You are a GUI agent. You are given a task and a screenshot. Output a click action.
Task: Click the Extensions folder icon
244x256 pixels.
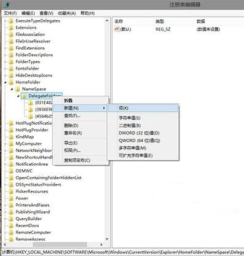tap(11, 28)
